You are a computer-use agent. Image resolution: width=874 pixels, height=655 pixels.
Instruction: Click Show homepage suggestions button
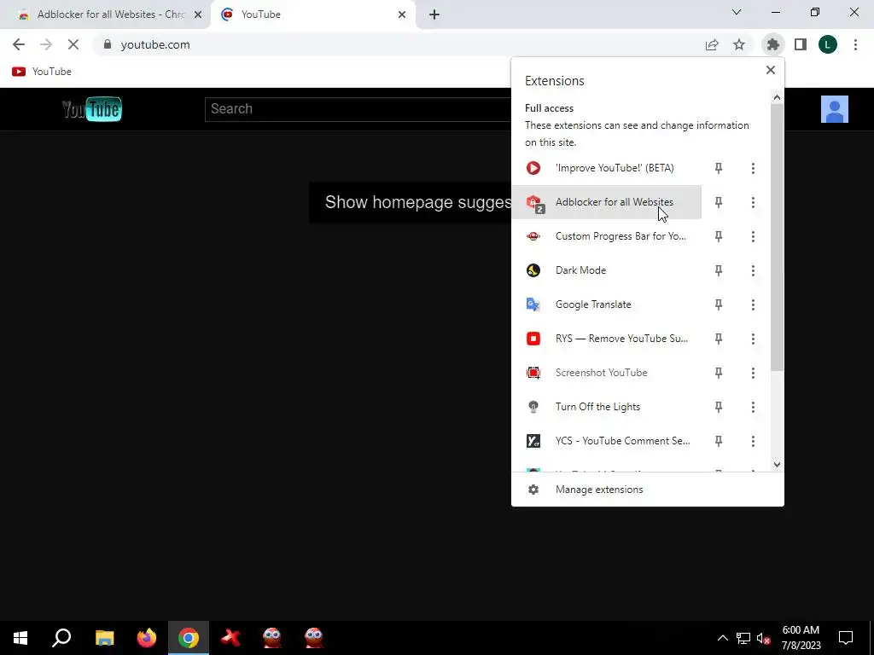coord(411,202)
